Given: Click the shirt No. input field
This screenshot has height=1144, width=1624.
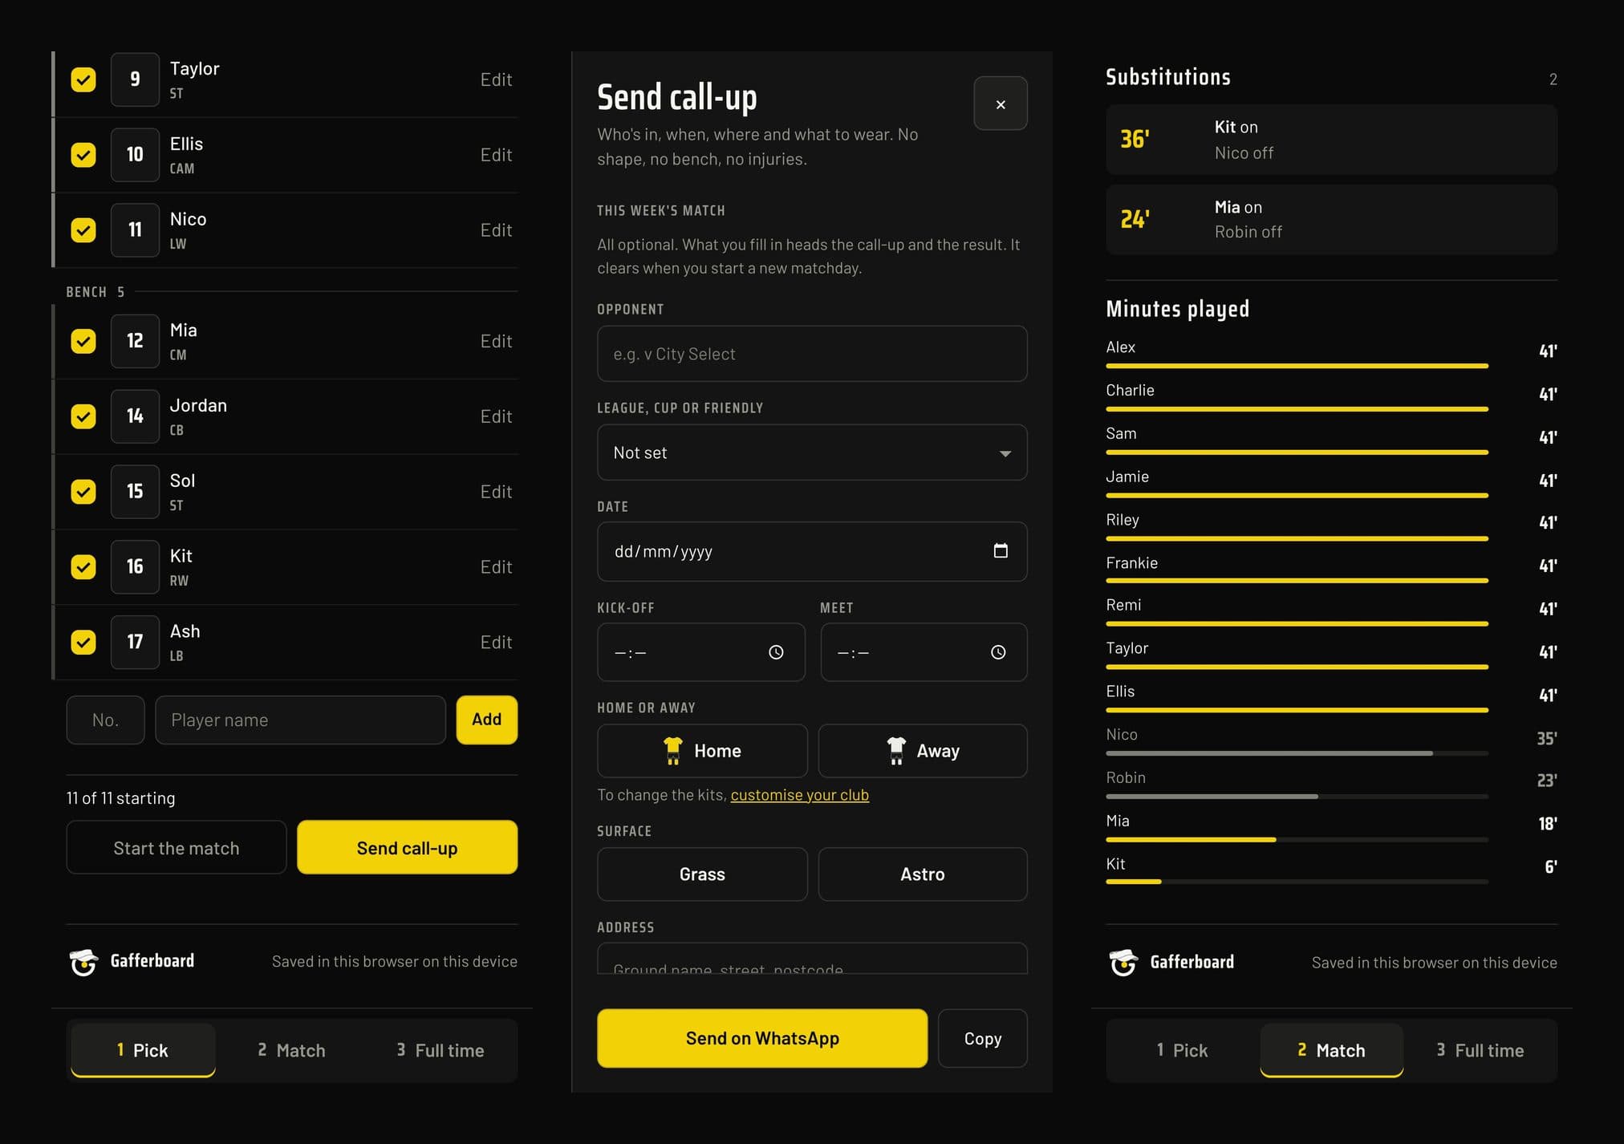Looking at the screenshot, I should 105,720.
